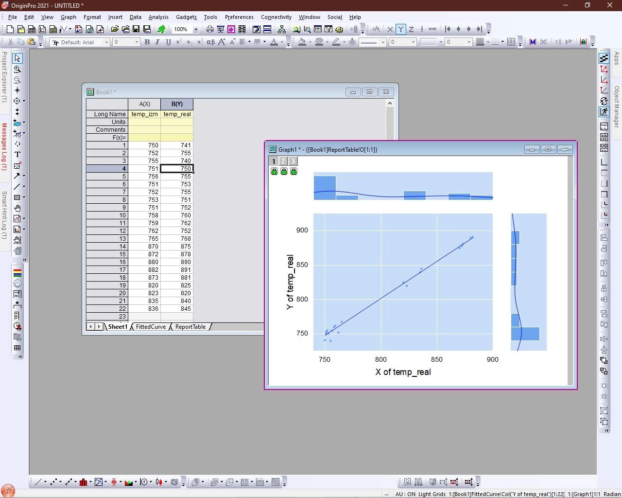
Task: Open the font size dropdown
Action: 137,42
